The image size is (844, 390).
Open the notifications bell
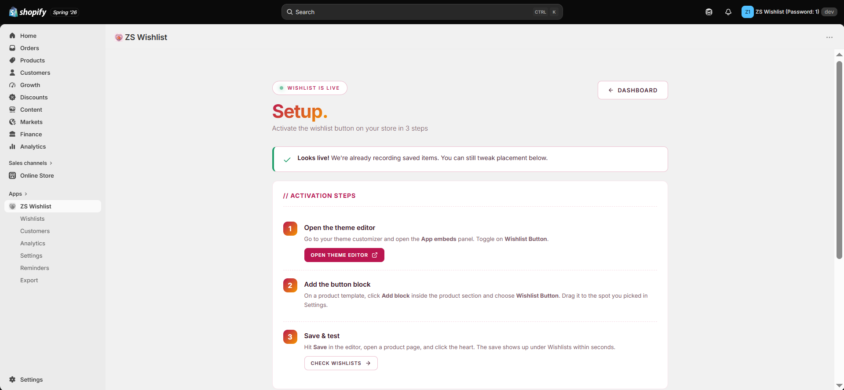click(728, 12)
